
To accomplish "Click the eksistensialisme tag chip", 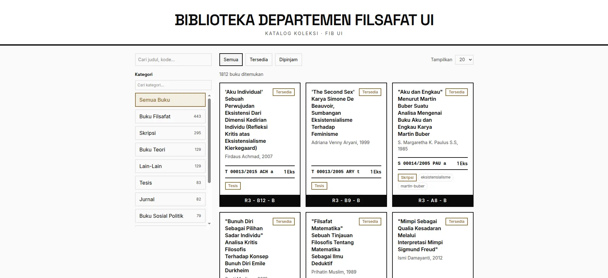I will (436, 177).
